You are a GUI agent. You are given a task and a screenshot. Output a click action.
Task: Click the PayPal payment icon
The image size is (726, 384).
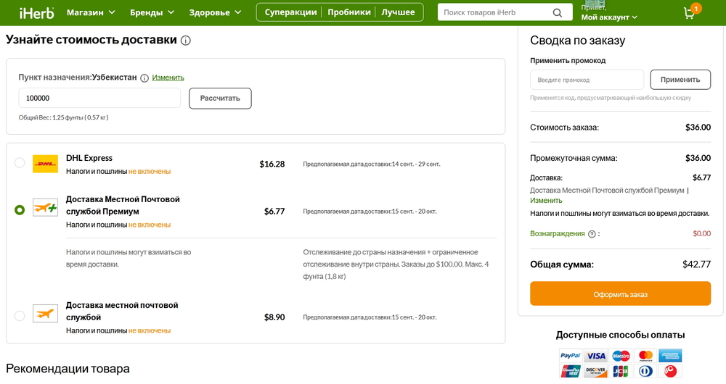[x=571, y=356]
